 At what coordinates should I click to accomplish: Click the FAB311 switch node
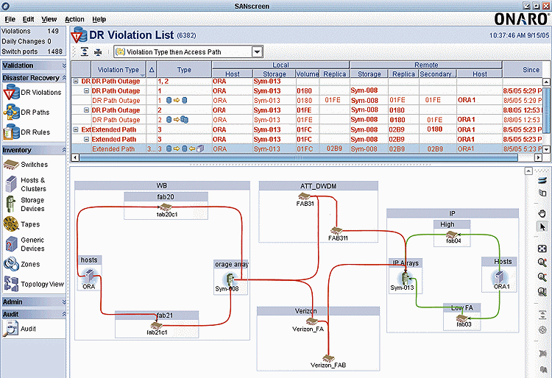click(x=336, y=231)
